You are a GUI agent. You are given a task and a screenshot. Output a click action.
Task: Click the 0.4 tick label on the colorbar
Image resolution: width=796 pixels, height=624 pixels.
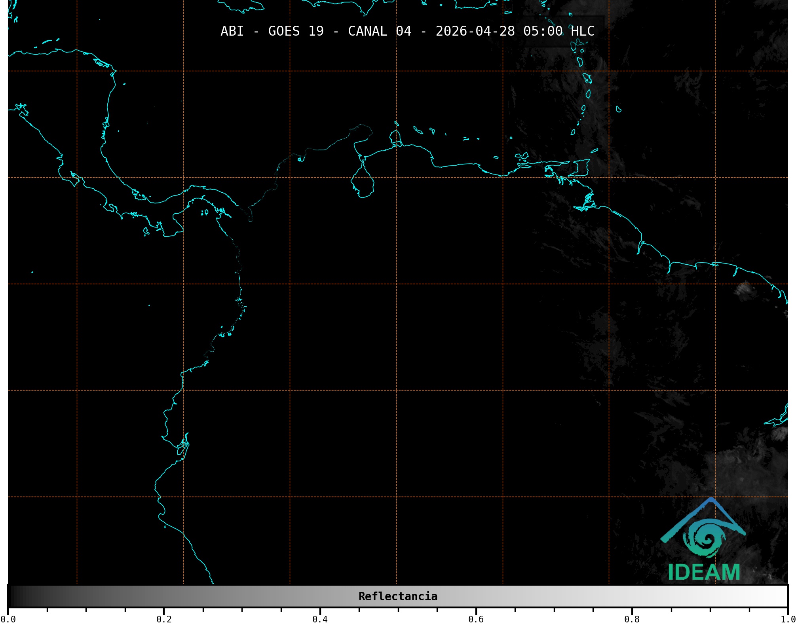tap(320, 619)
